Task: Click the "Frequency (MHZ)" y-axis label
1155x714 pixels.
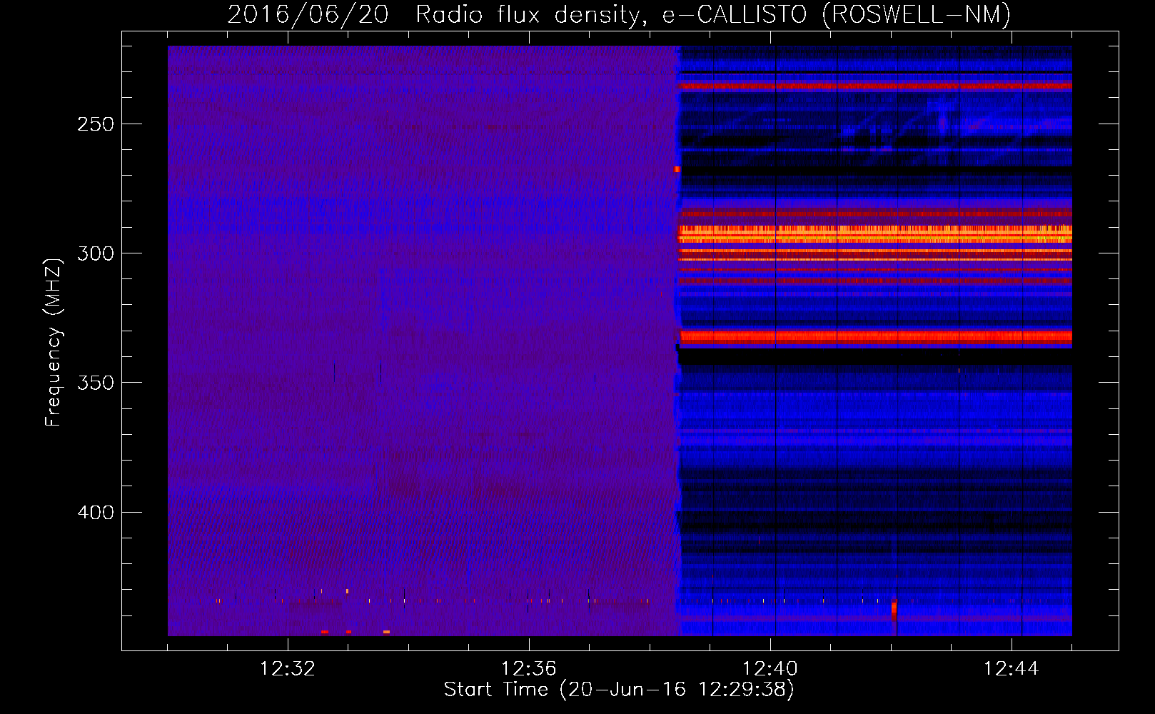Action: coord(54,342)
